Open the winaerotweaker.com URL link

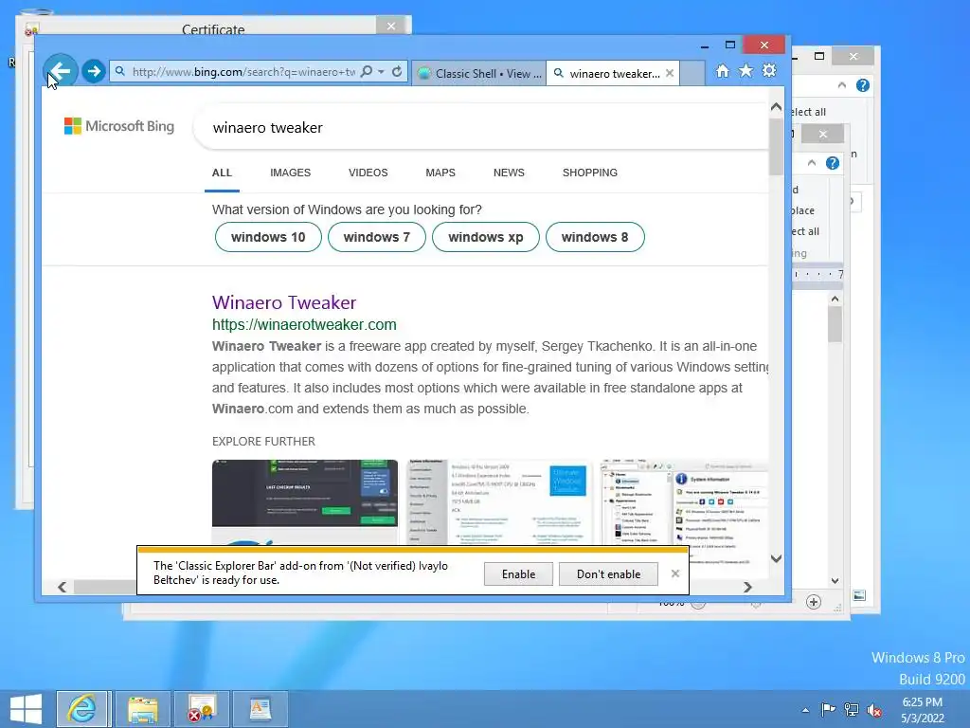coord(304,324)
